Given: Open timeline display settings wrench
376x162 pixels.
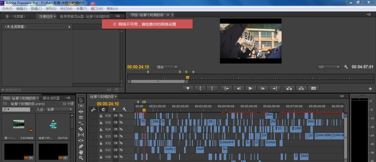Looking at the screenshot, I should pyautogui.click(x=124, y=109).
